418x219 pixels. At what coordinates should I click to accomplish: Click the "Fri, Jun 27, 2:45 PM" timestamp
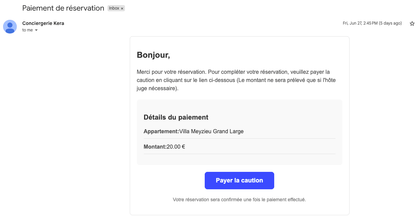click(360, 23)
